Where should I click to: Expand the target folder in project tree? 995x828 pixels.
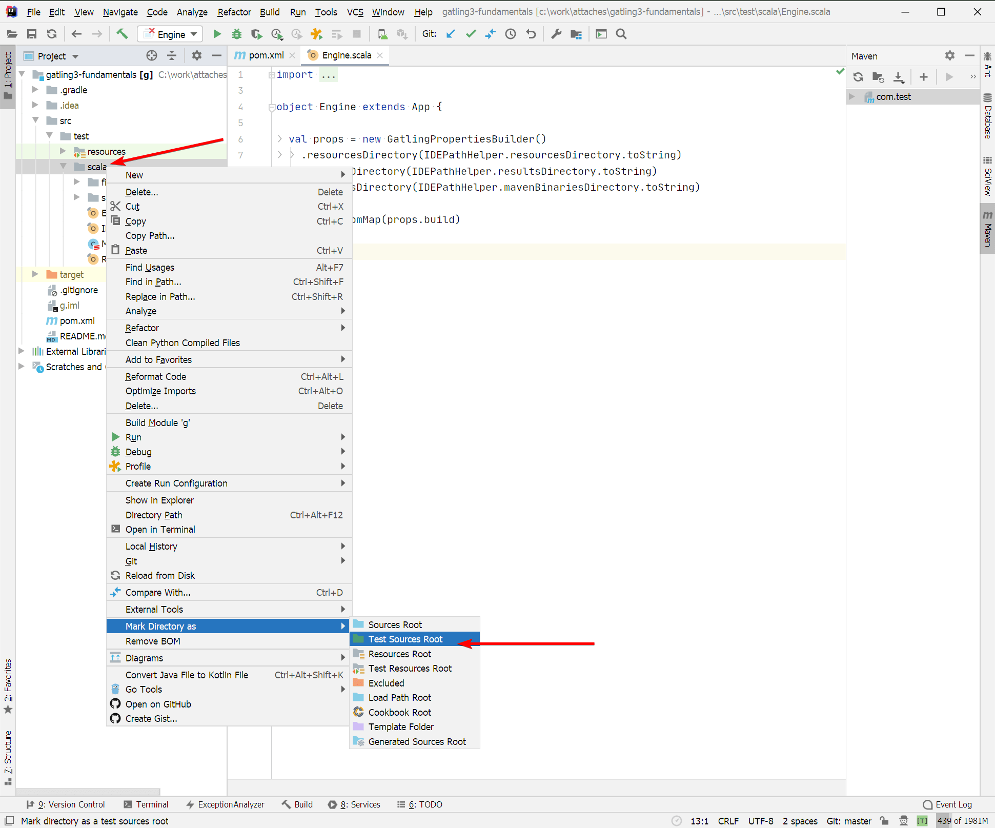coord(35,274)
